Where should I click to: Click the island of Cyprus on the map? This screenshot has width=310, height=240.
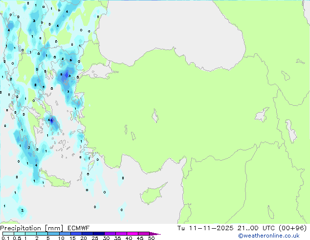tap(151, 195)
